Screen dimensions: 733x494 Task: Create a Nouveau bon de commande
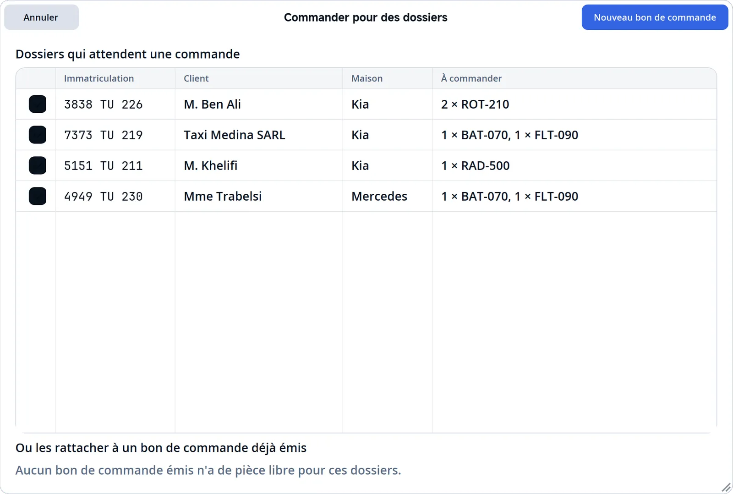tap(655, 17)
